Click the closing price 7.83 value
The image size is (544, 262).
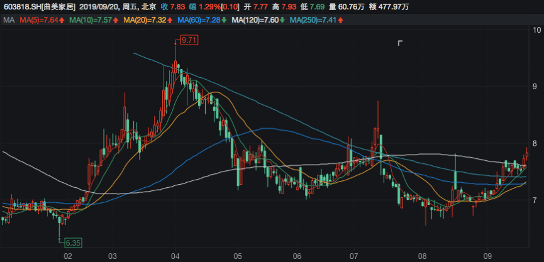click(177, 6)
